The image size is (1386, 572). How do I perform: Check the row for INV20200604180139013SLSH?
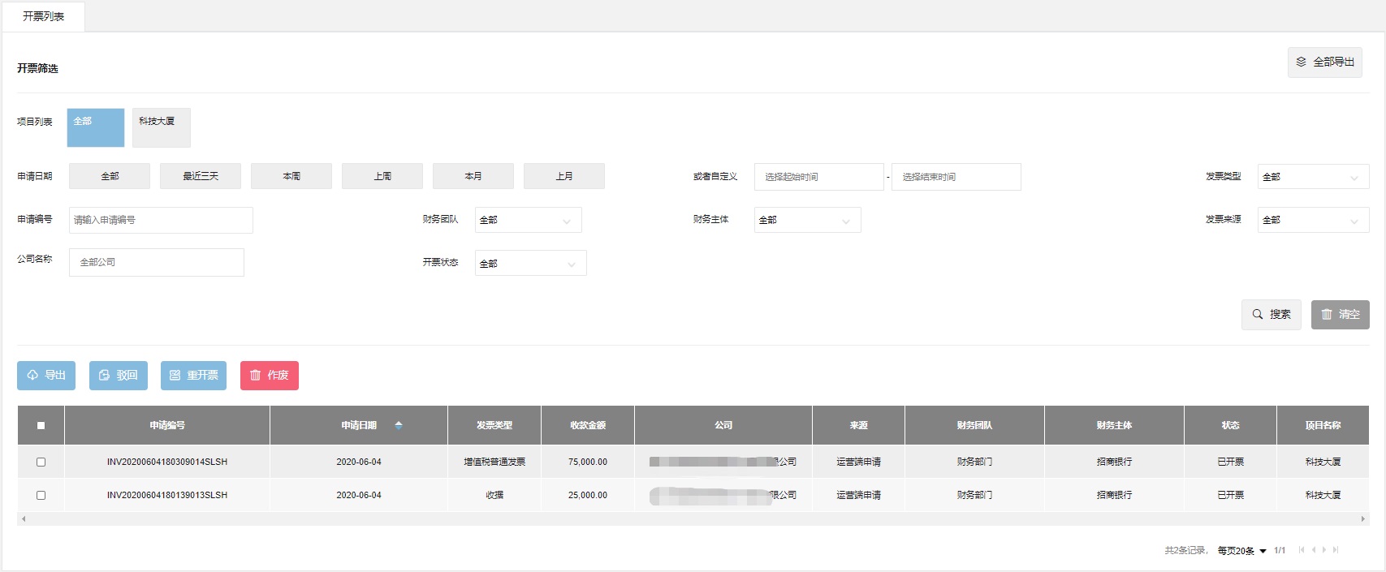[41, 495]
